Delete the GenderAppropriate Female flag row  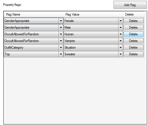(x=134, y=21)
